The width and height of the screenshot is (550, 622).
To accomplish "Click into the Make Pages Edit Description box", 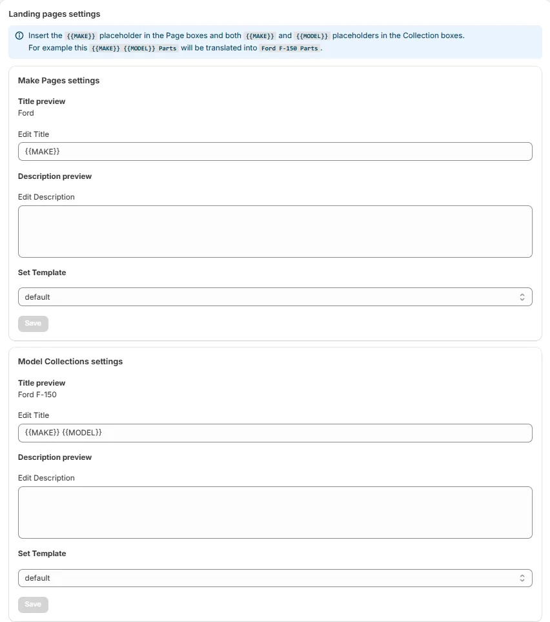I will coord(275,231).
